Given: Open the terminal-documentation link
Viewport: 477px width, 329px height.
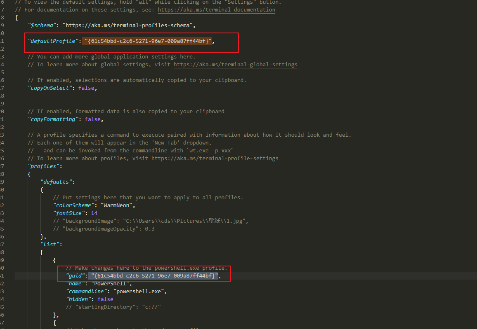Looking at the screenshot, I should point(216,10).
